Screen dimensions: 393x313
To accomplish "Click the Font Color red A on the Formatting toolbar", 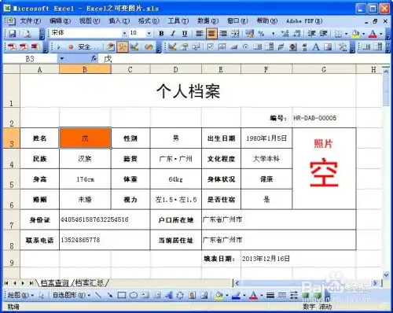I will [373, 34].
